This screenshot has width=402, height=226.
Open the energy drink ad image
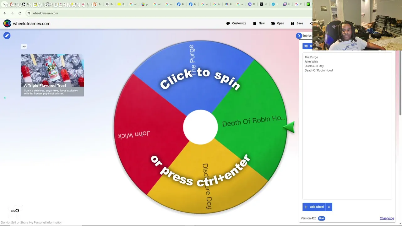pos(52,70)
